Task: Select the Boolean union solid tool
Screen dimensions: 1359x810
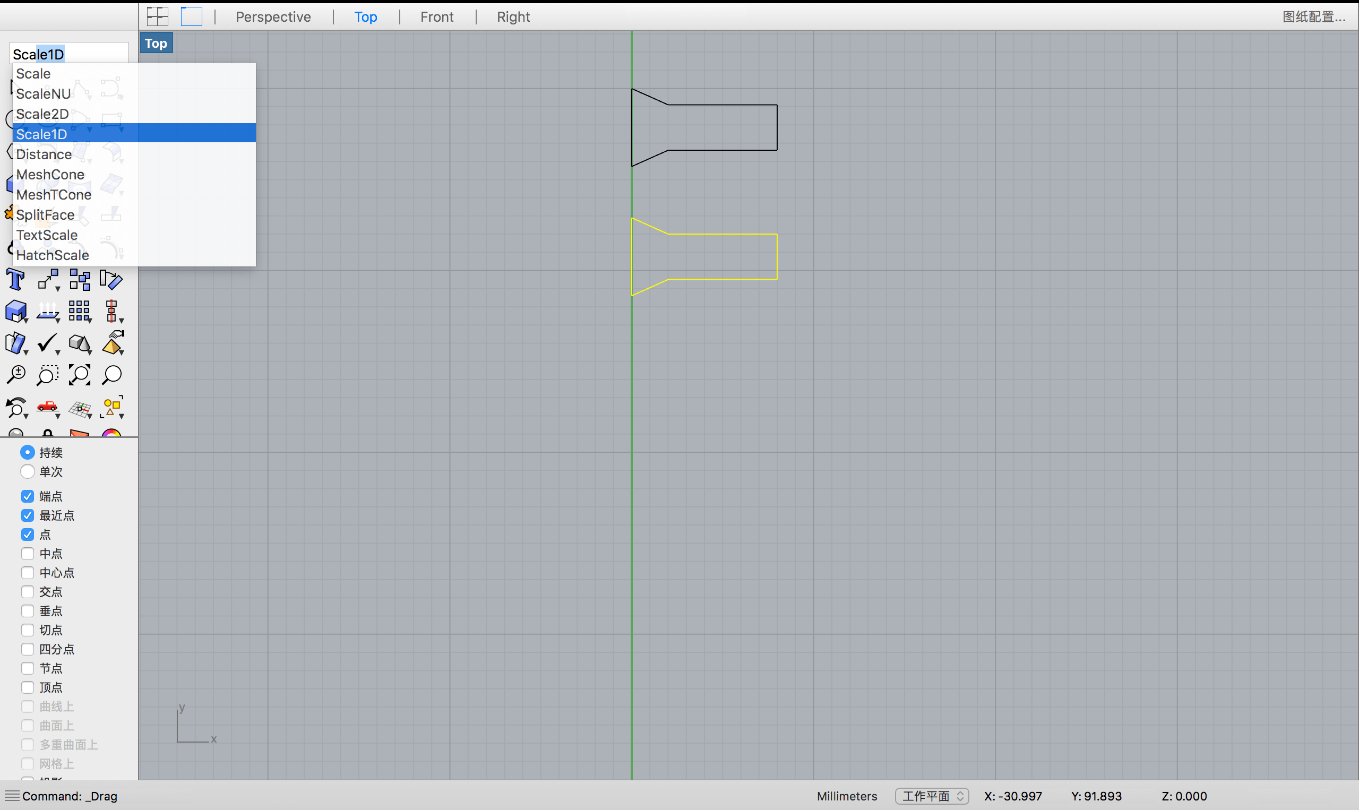Action: (16, 312)
